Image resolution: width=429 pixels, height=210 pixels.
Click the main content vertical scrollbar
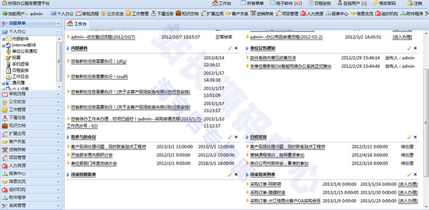pyautogui.click(x=426, y=122)
